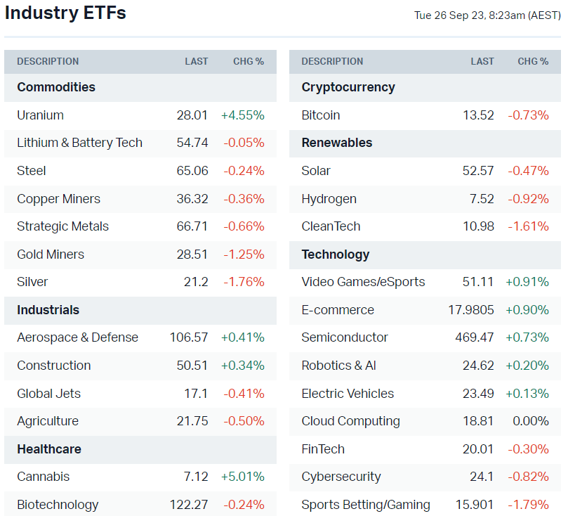This screenshot has width=568, height=516.
Task: Open the Hydrogen ETF listing
Action: pos(329,199)
